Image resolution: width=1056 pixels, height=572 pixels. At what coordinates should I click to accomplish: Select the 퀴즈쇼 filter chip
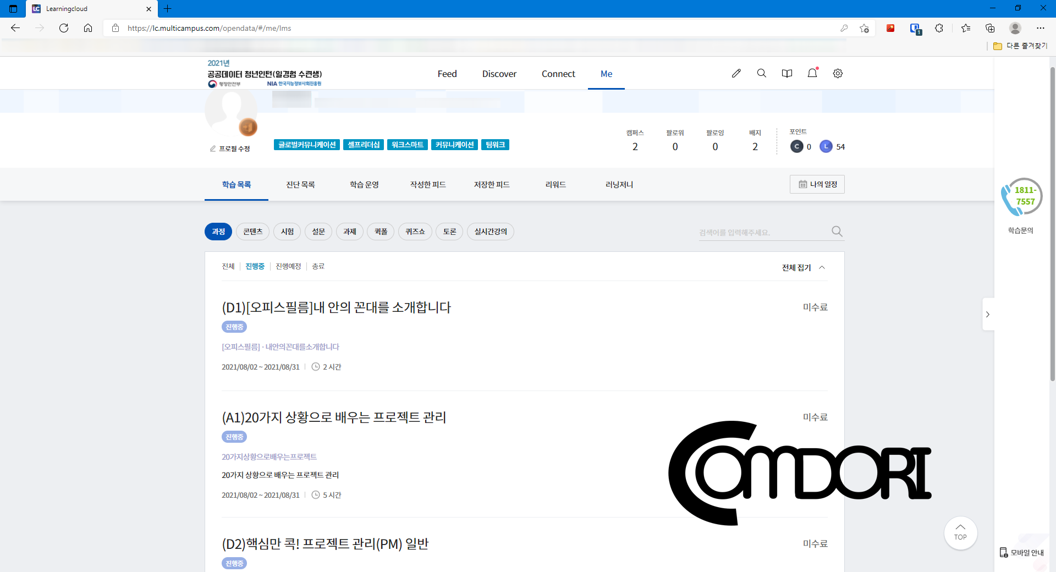point(415,232)
